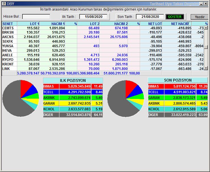Click AKBNK in SON POZISYON legend

point(156,103)
